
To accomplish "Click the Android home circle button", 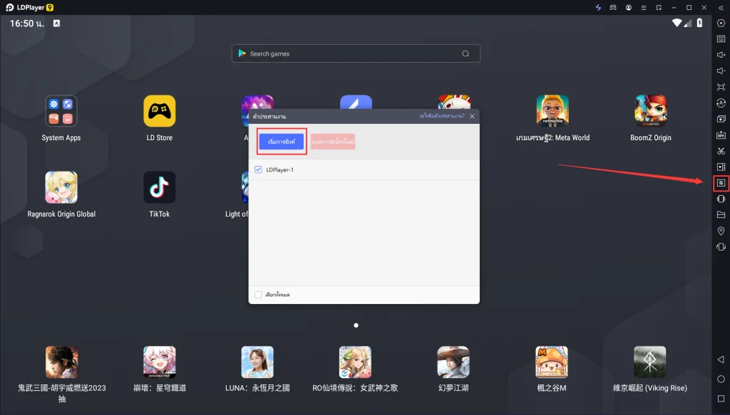I will point(721,379).
